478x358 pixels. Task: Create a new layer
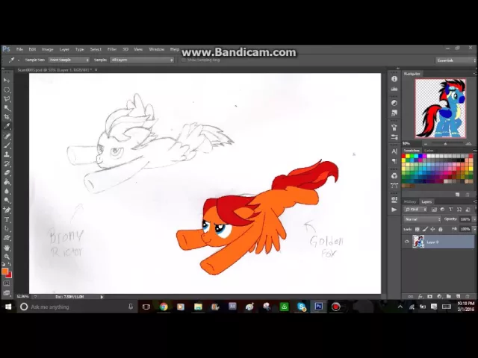point(458,296)
